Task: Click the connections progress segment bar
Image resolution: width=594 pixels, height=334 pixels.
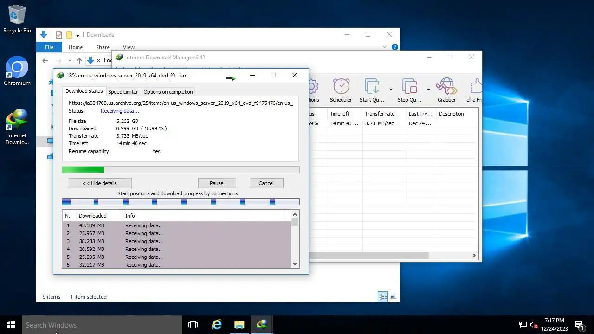Action: pyautogui.click(x=181, y=201)
